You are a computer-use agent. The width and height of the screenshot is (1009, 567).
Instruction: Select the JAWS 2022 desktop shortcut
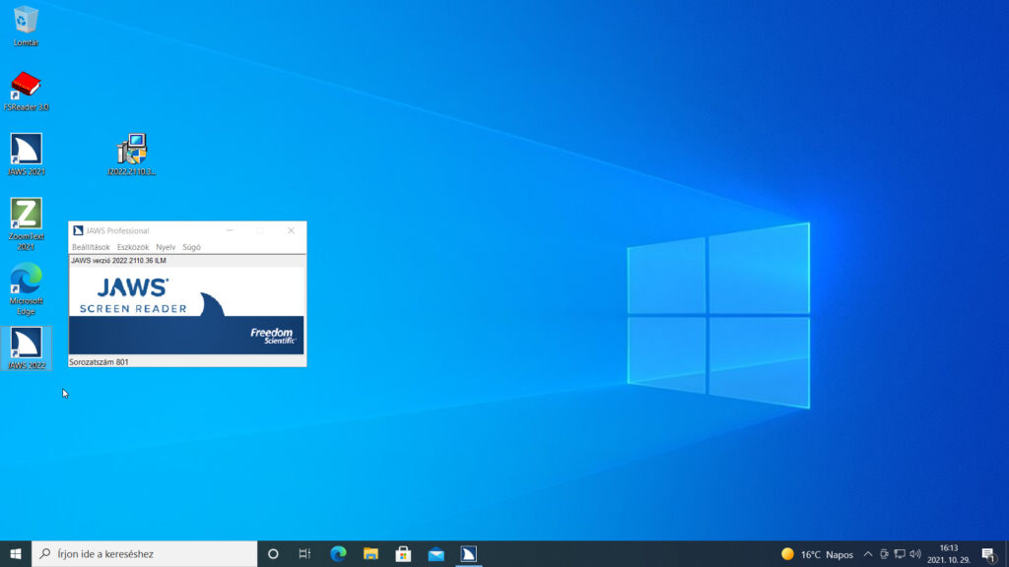26,348
